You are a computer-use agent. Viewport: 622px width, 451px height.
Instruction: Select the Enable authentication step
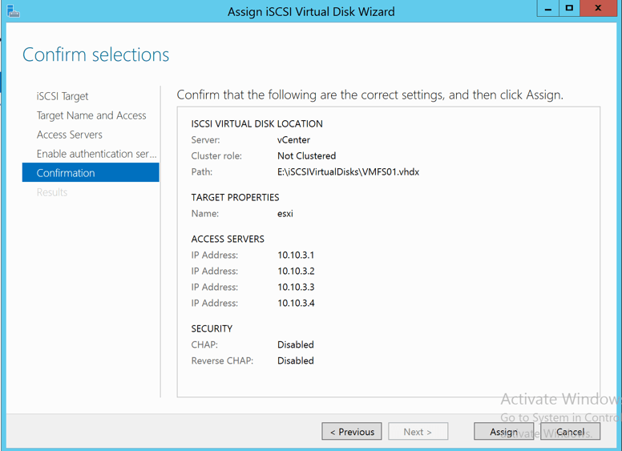(96, 154)
